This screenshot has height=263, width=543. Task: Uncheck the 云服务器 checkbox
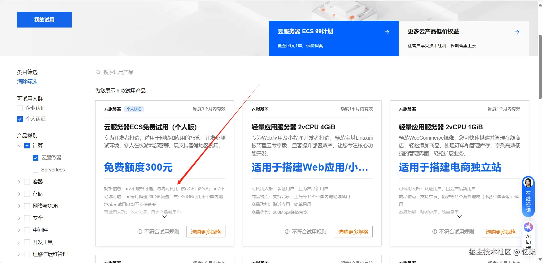(36, 158)
